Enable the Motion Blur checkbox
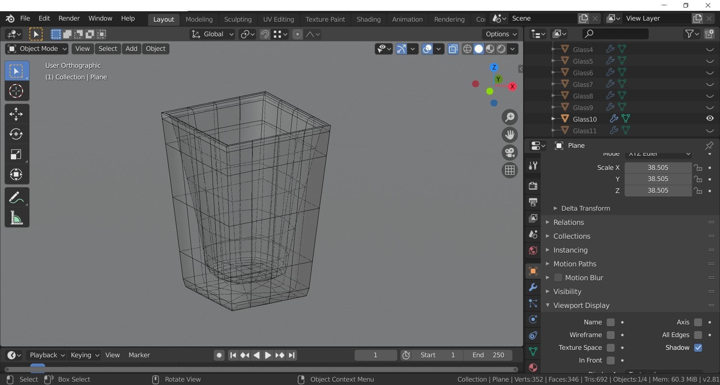 [x=558, y=278]
